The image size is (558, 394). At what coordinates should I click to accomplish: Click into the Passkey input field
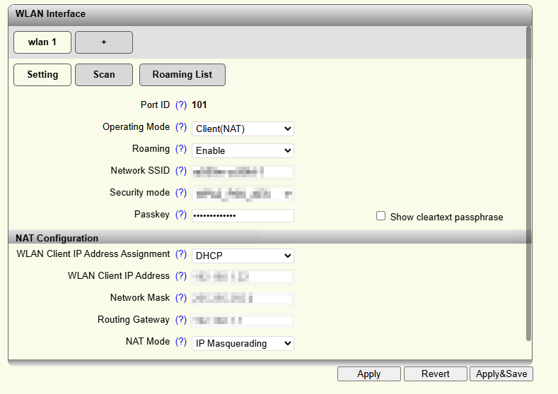pos(243,215)
